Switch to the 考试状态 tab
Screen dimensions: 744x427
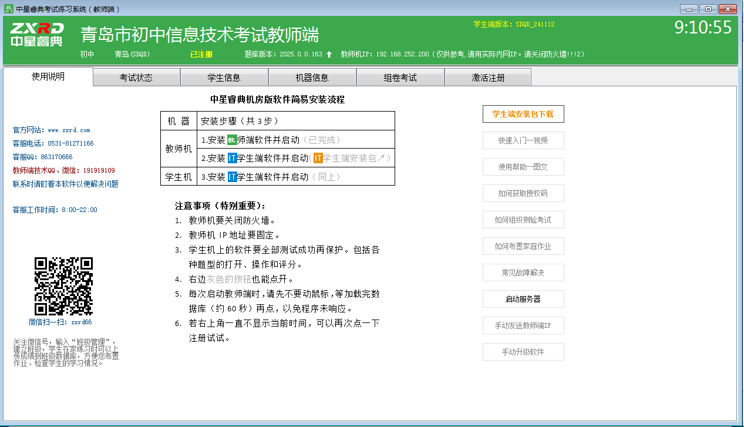click(136, 78)
